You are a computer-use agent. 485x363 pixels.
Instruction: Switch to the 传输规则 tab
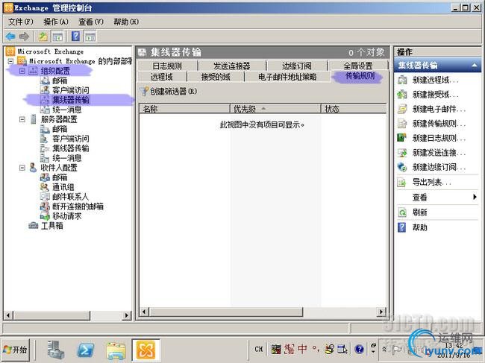[360, 76]
